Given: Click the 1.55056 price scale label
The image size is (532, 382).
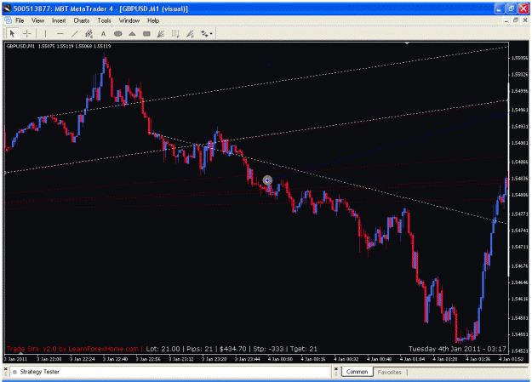Looking at the screenshot, I should pos(519,58).
